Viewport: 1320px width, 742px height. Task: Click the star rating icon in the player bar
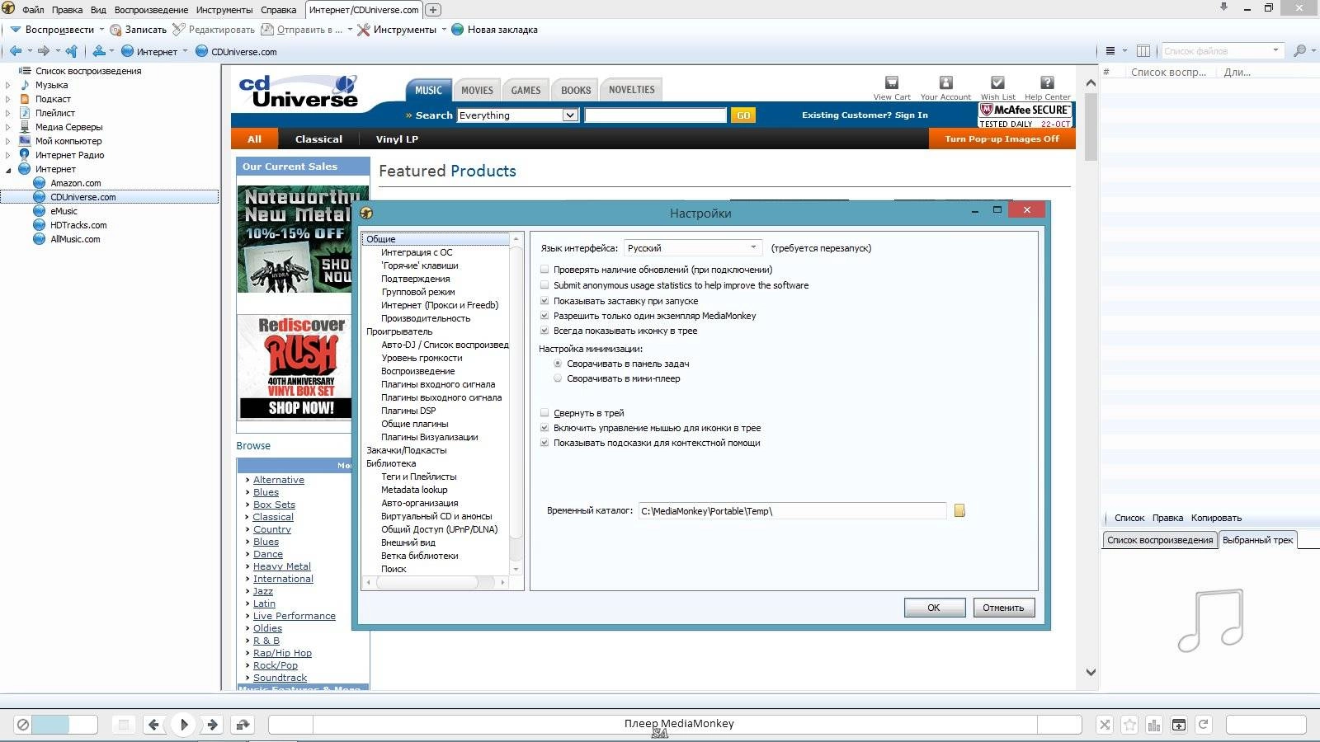point(1129,725)
